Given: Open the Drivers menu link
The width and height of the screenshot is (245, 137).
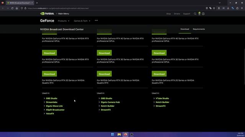Looking at the screenshot, I should click(x=177, y=14).
